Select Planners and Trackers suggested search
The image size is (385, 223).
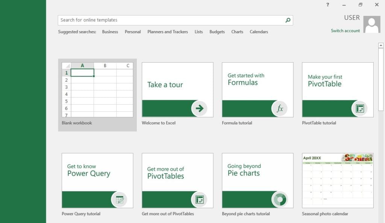(x=167, y=32)
